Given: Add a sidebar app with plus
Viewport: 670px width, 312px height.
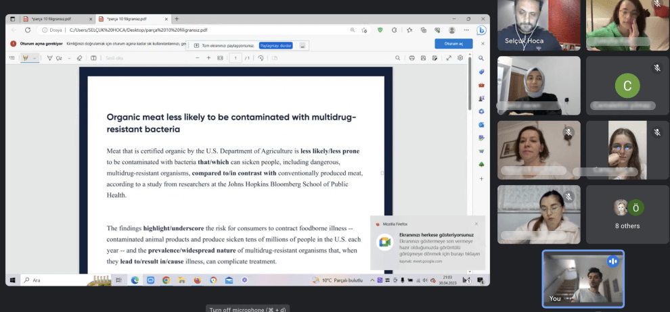Looking at the screenshot, I should (x=481, y=179).
